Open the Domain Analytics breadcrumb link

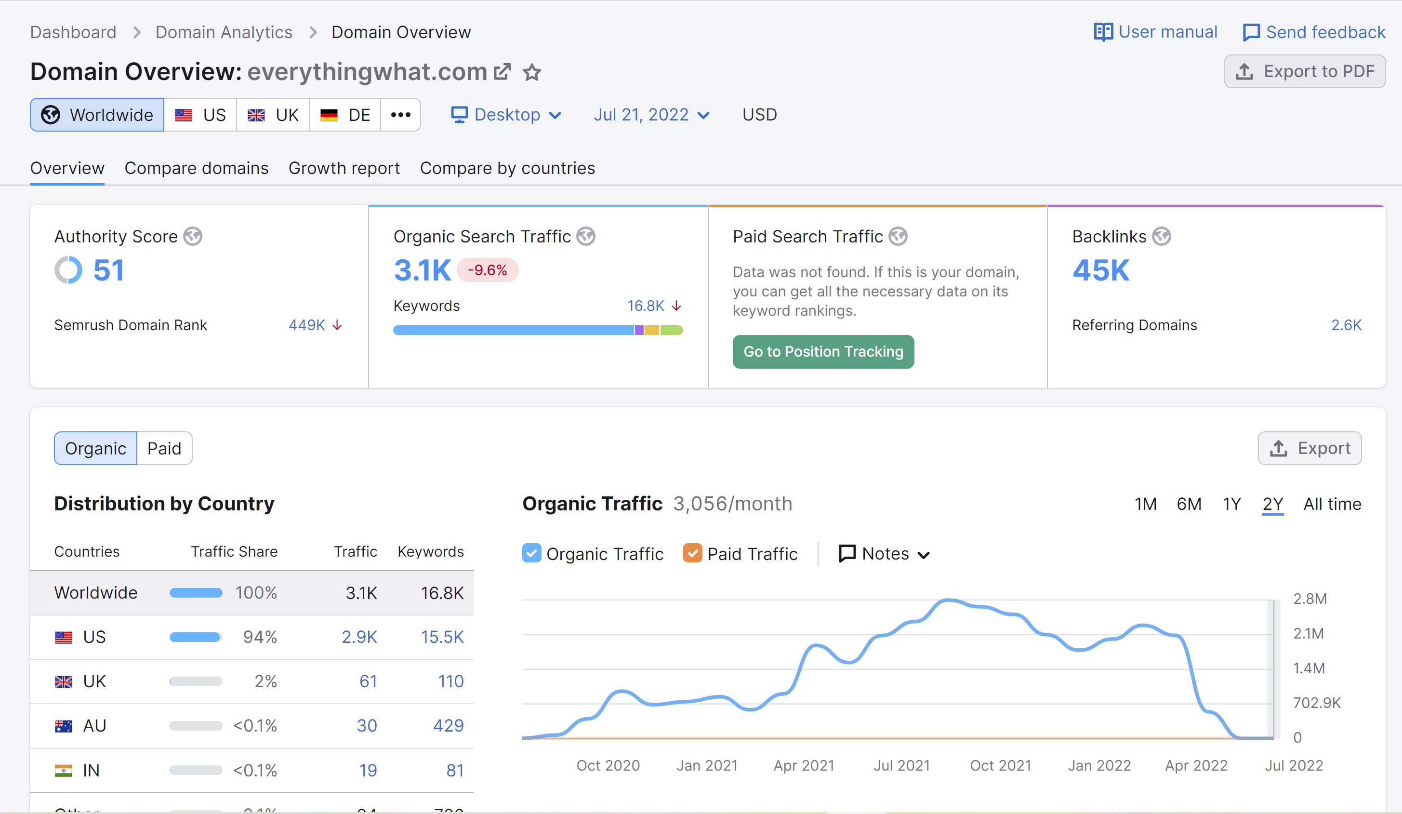pos(224,32)
